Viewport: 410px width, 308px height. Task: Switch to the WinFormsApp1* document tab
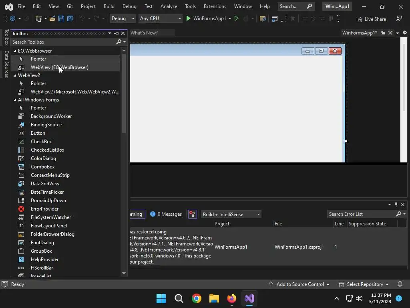[x=360, y=33]
